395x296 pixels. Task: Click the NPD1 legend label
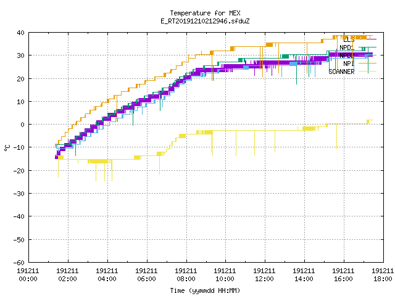(x=347, y=47)
